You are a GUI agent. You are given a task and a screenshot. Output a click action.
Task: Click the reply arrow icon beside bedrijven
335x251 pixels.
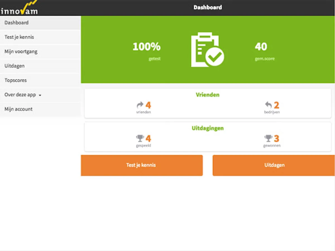pyautogui.click(x=268, y=105)
